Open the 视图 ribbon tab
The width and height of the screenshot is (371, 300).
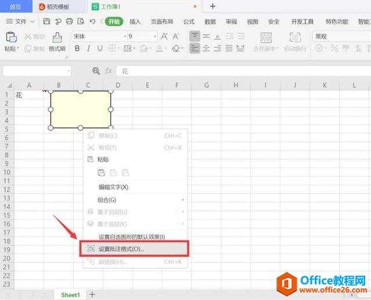point(253,22)
